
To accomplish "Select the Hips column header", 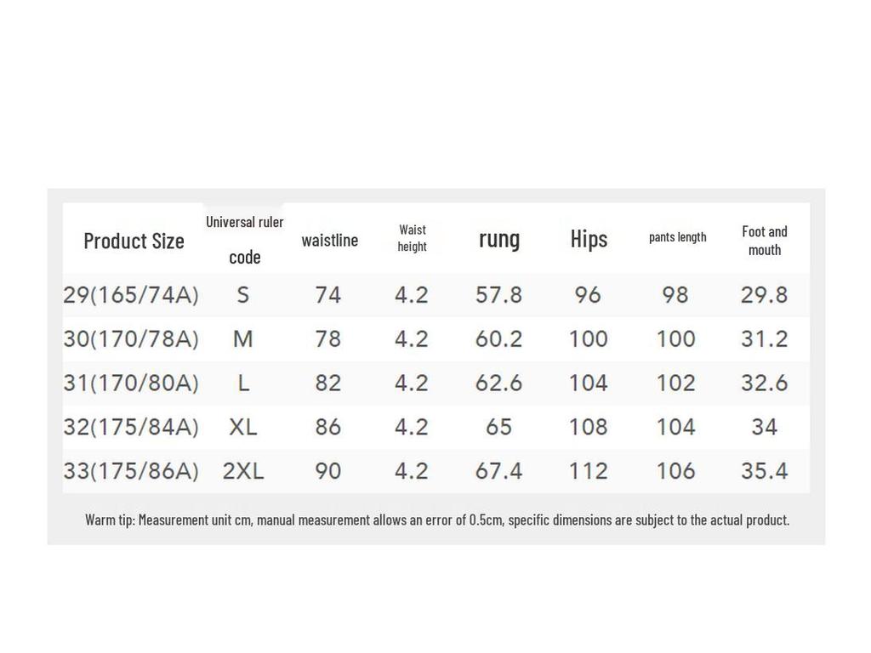I will [589, 239].
